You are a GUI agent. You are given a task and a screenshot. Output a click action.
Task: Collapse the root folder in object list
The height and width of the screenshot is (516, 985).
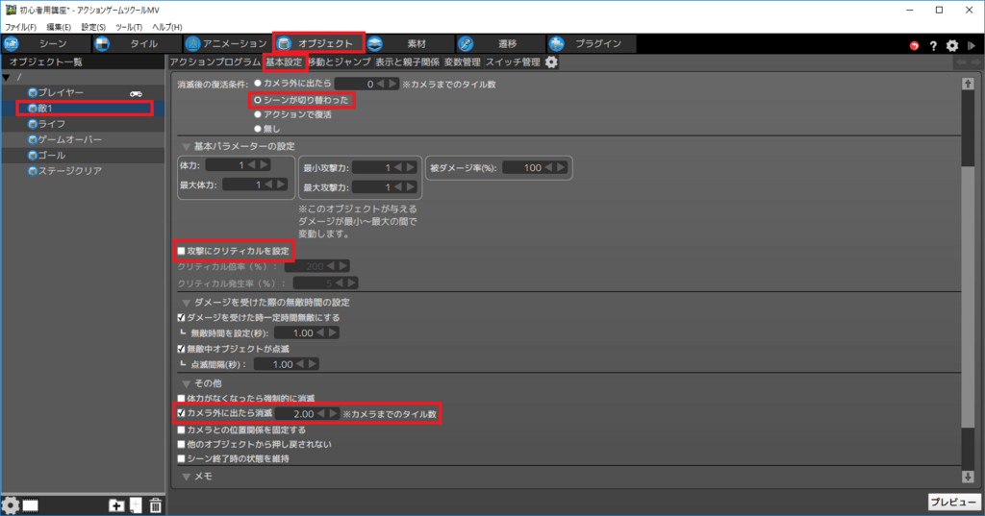7,77
